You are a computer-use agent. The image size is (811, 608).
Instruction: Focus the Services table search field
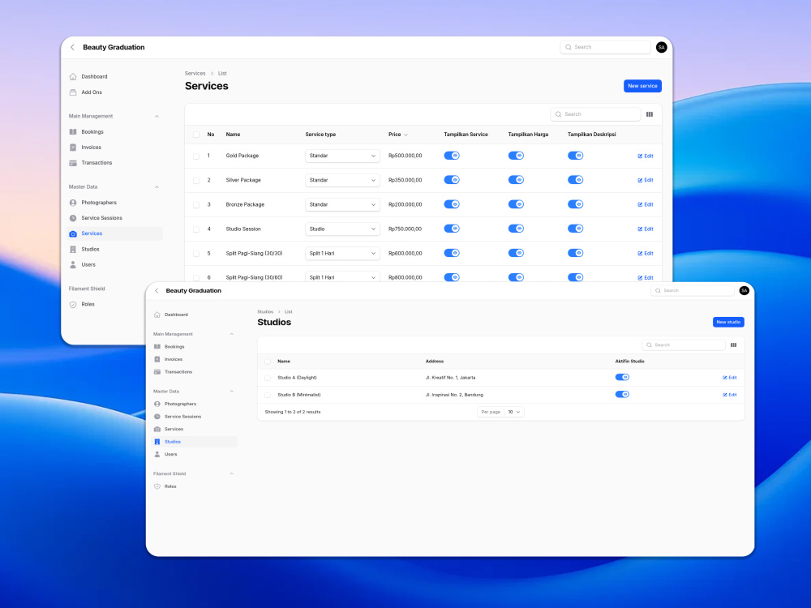pos(595,114)
